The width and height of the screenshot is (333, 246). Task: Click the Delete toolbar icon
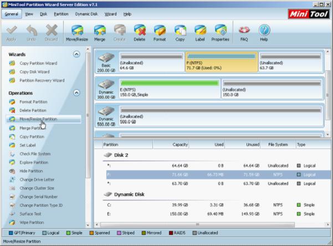pyautogui.click(x=140, y=33)
